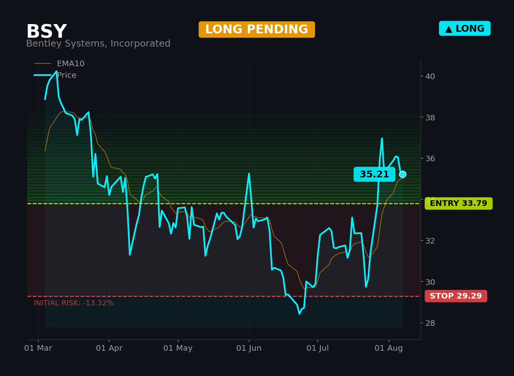This screenshot has height=376, width=514.
Task: Click the 01 Aug date axis label
Action: 389,348
